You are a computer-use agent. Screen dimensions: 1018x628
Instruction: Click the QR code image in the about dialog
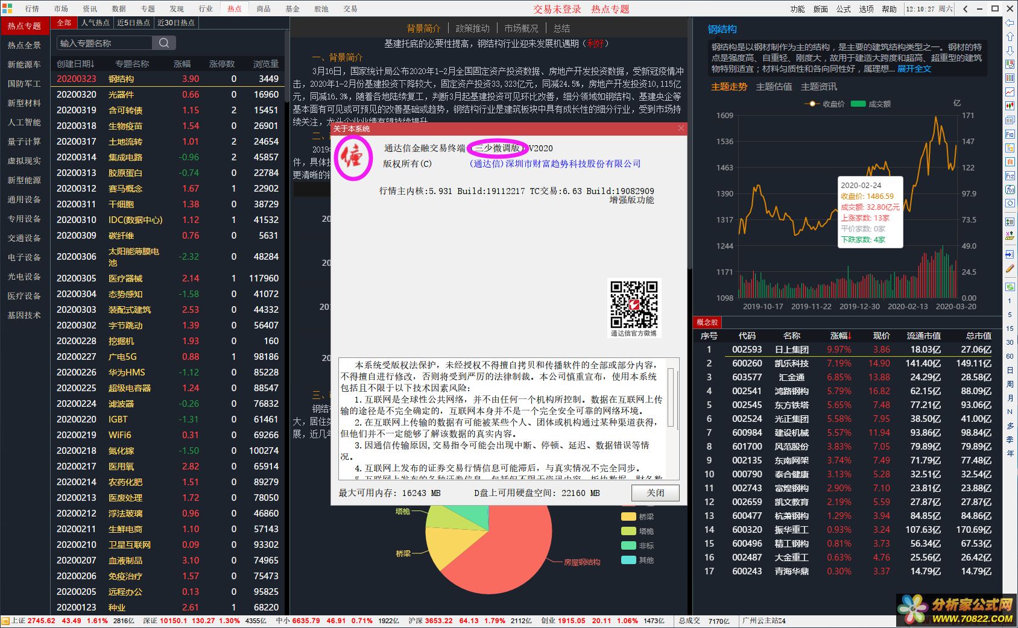coord(634,304)
